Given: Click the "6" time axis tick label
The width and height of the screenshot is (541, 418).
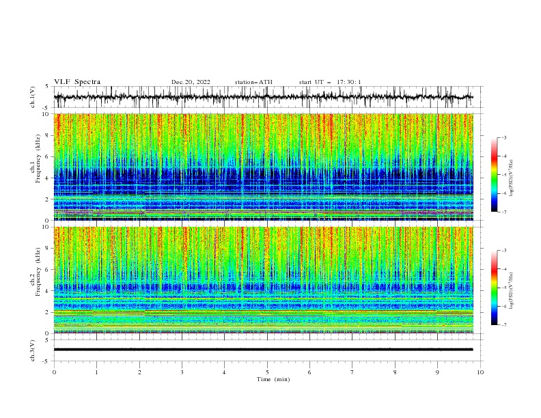Looking at the screenshot, I should 309,372.
